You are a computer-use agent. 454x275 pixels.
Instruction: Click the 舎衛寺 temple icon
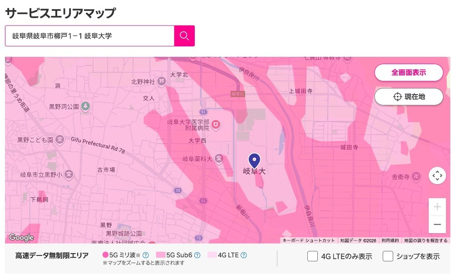(416, 176)
